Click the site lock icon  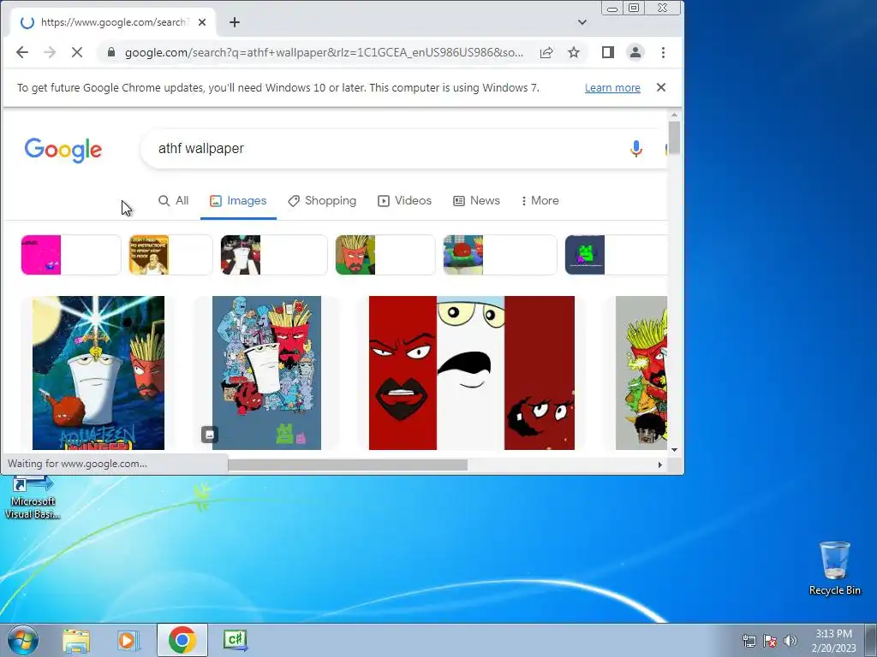(111, 52)
